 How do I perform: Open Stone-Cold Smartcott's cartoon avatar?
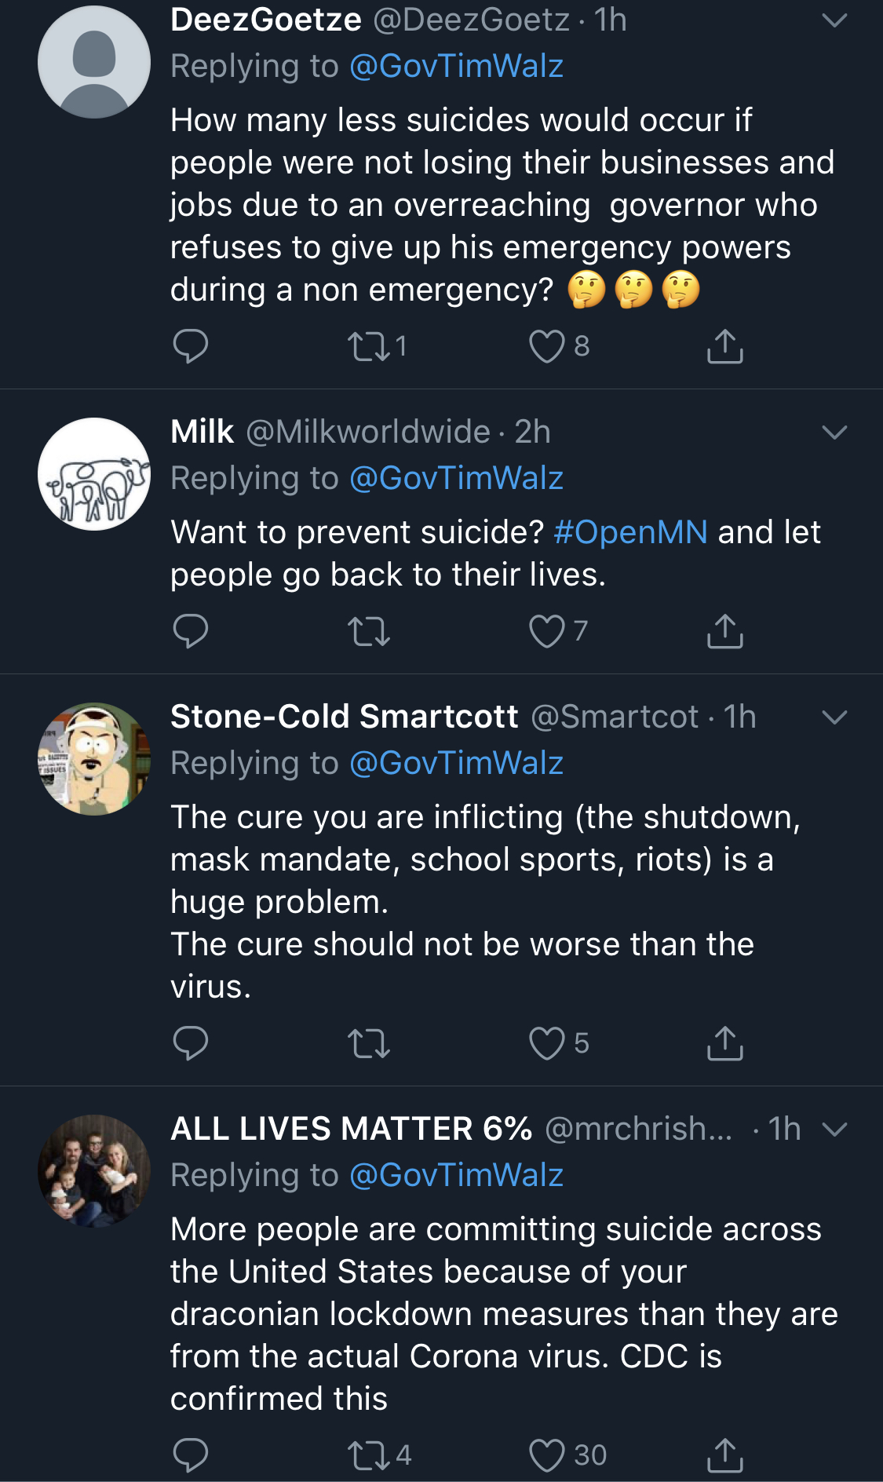[x=94, y=759]
